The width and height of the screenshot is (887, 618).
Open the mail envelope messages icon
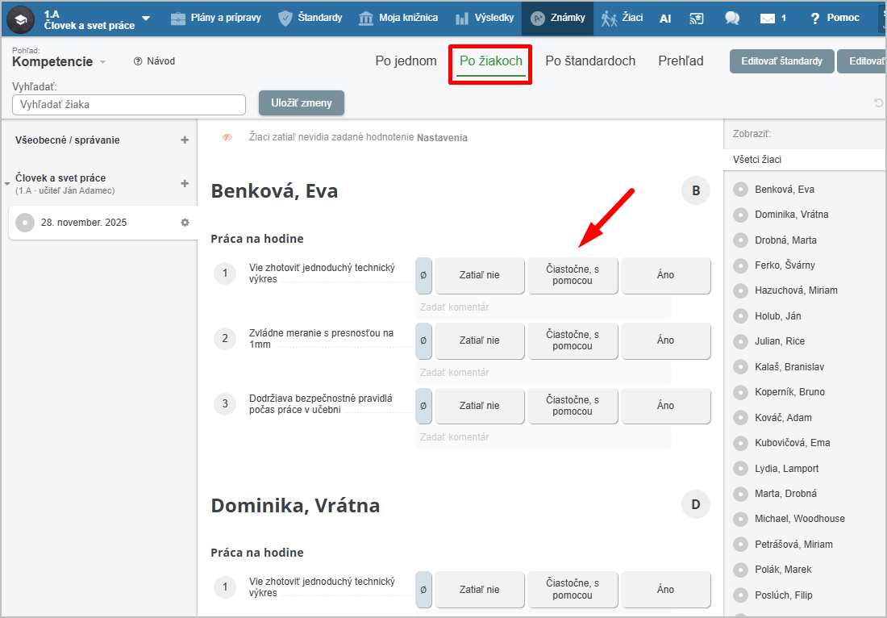pos(768,18)
